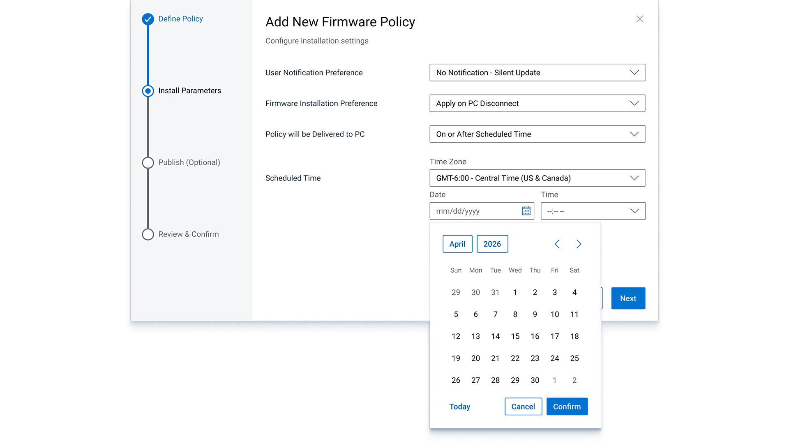Select the Publish (Optional) step circle
Image resolution: width=789 pixels, height=444 pixels.
(x=148, y=163)
